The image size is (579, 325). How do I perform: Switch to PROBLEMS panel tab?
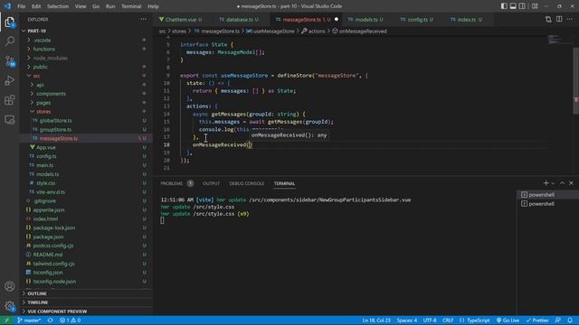172,183
